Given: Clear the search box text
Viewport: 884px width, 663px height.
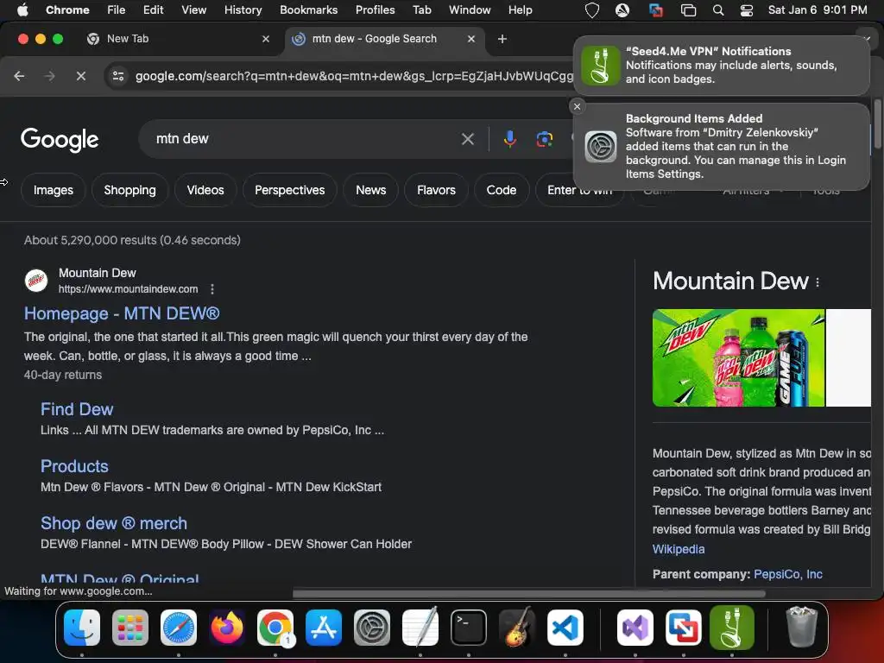Looking at the screenshot, I should pyautogui.click(x=467, y=139).
